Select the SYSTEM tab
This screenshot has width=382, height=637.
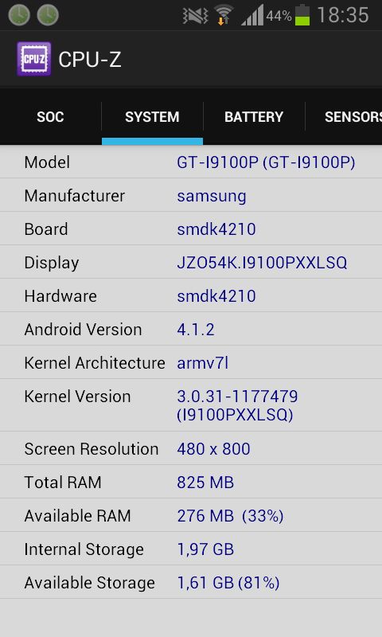(x=152, y=117)
